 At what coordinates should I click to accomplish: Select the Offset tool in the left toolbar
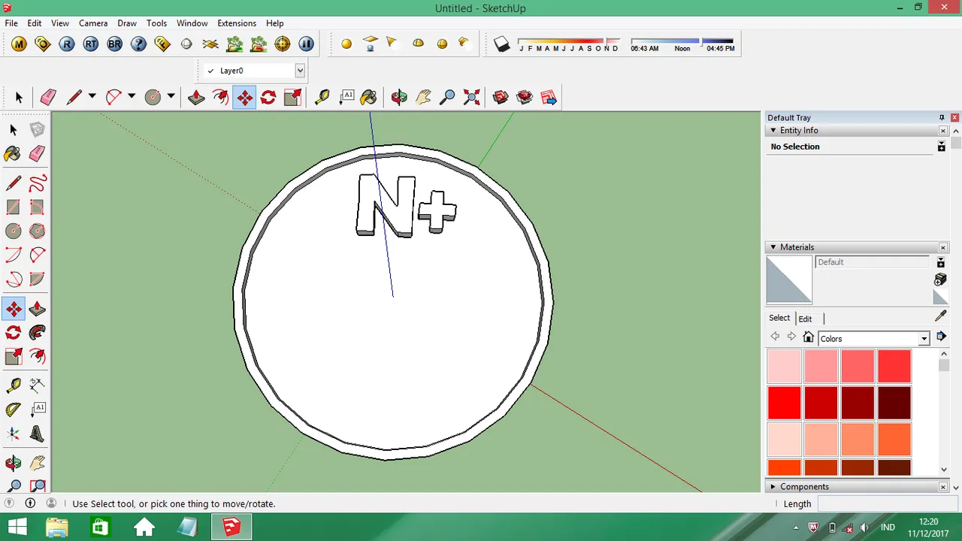click(38, 356)
